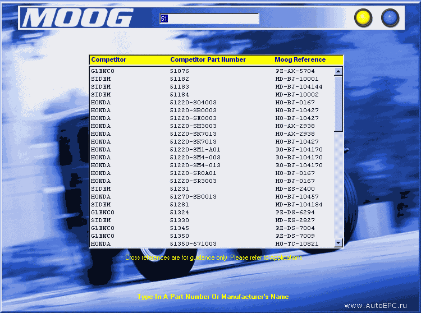Select part number 51183
Image resolution: width=421 pixels, height=313 pixels.
click(x=180, y=86)
